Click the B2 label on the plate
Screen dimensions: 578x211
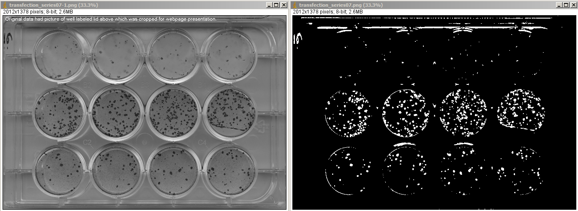pos(87,85)
